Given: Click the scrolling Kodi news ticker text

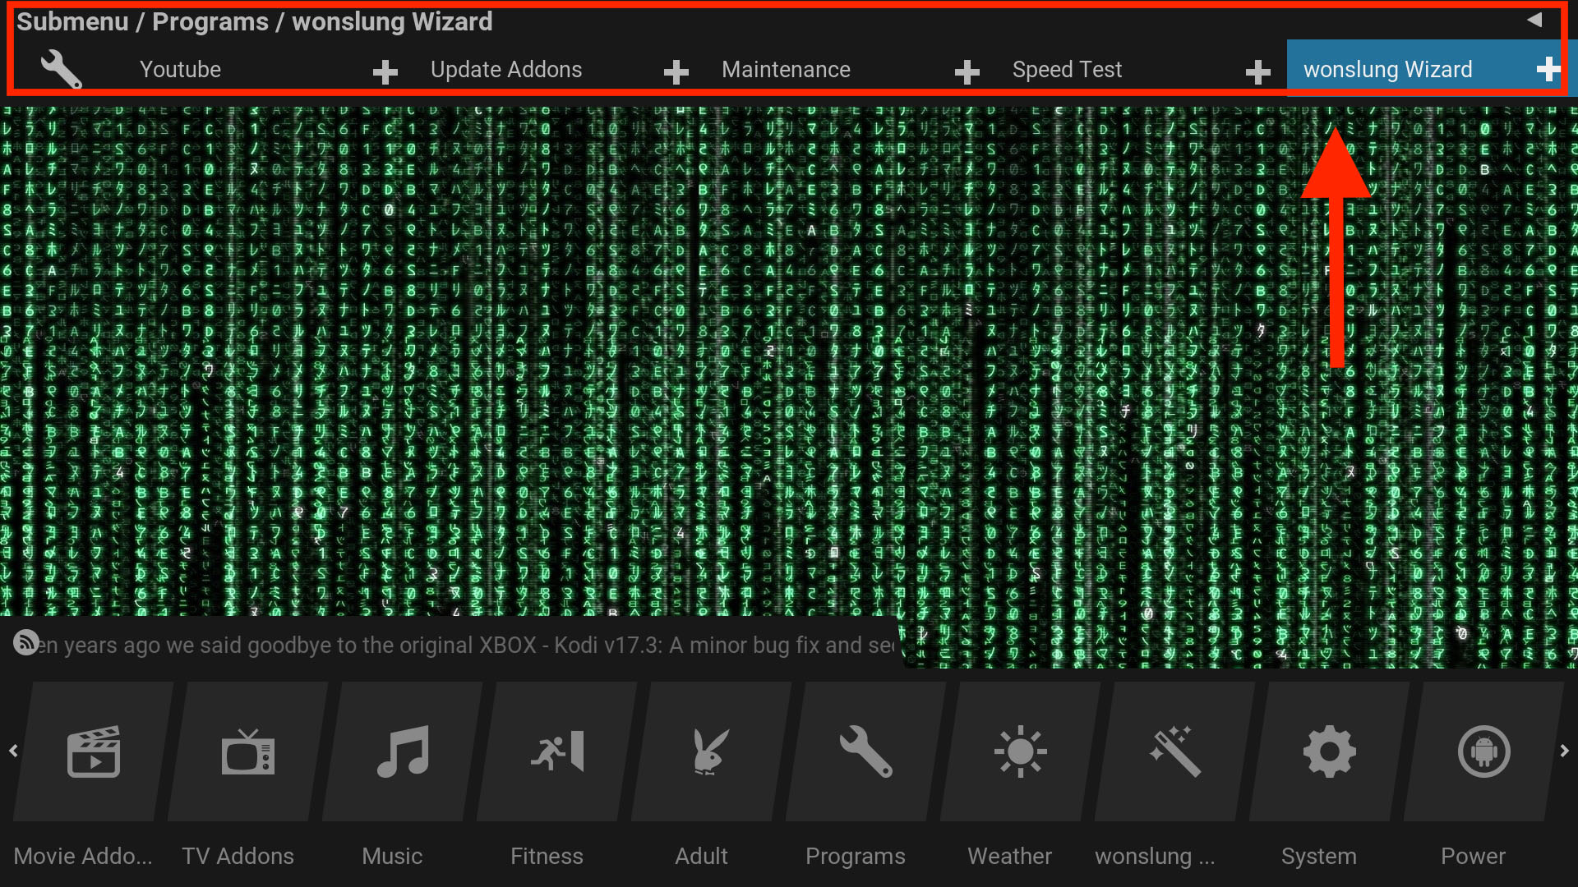Looking at the screenshot, I should coord(467,646).
